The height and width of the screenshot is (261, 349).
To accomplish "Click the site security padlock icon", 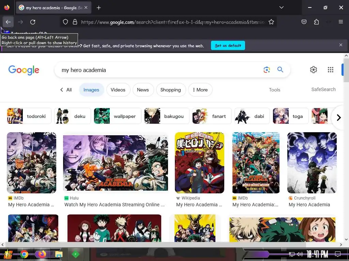I will pyautogui.click(x=75, y=22).
